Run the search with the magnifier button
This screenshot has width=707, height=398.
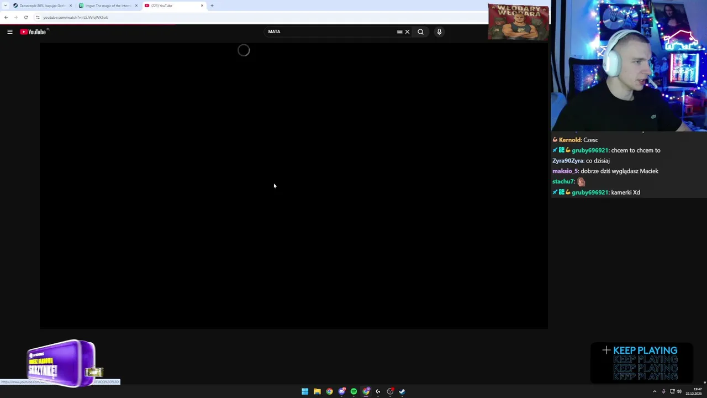point(421,32)
